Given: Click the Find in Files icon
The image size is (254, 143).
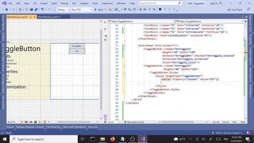Looking at the screenshot, I should pyautogui.click(x=110, y=10).
